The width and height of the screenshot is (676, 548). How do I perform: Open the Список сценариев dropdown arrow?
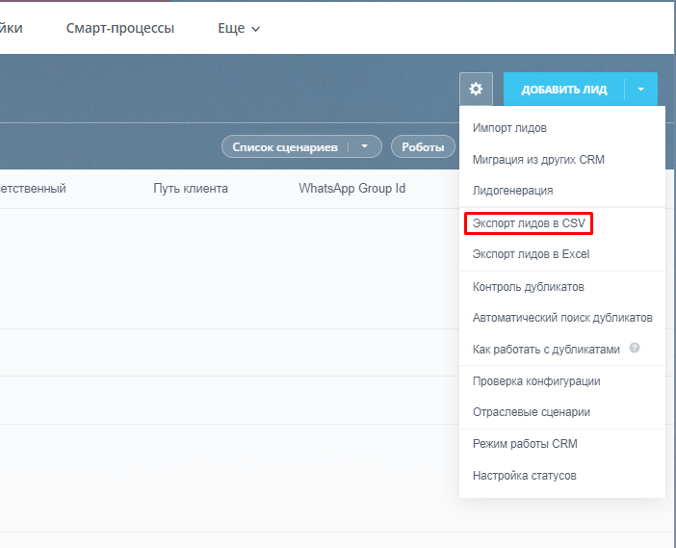point(365,146)
